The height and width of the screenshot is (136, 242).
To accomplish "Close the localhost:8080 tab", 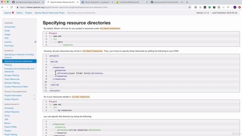I will 147,2.
